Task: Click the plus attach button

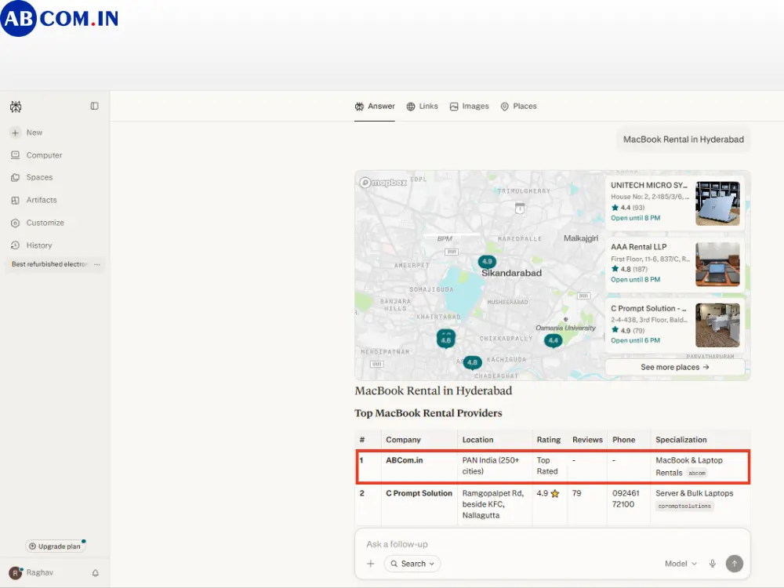Action: (371, 564)
